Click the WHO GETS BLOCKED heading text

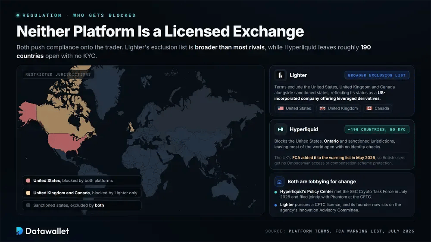pyautogui.click(x=104, y=15)
